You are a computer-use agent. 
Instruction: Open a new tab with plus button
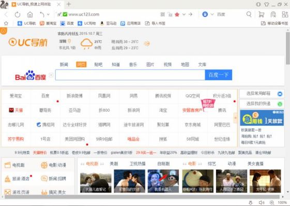[69, 4]
